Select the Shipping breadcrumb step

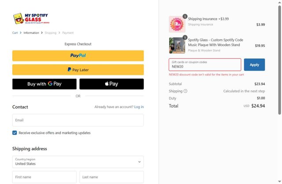coord(51,33)
